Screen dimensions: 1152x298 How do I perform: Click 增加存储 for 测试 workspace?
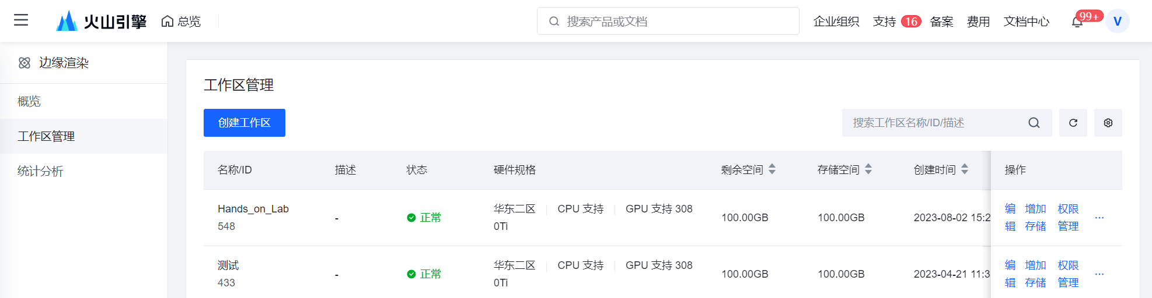coord(1035,274)
